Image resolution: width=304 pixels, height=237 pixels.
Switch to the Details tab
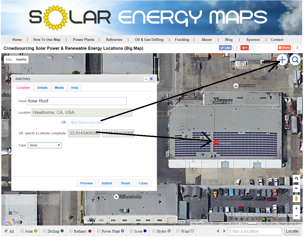42,88
